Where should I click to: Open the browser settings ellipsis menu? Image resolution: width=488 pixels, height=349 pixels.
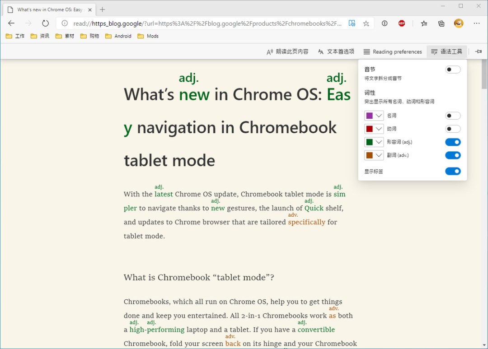[477, 23]
